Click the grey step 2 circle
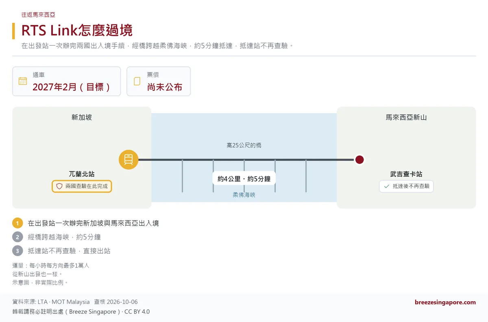The height and width of the screenshot is (322, 488). tap(17, 237)
